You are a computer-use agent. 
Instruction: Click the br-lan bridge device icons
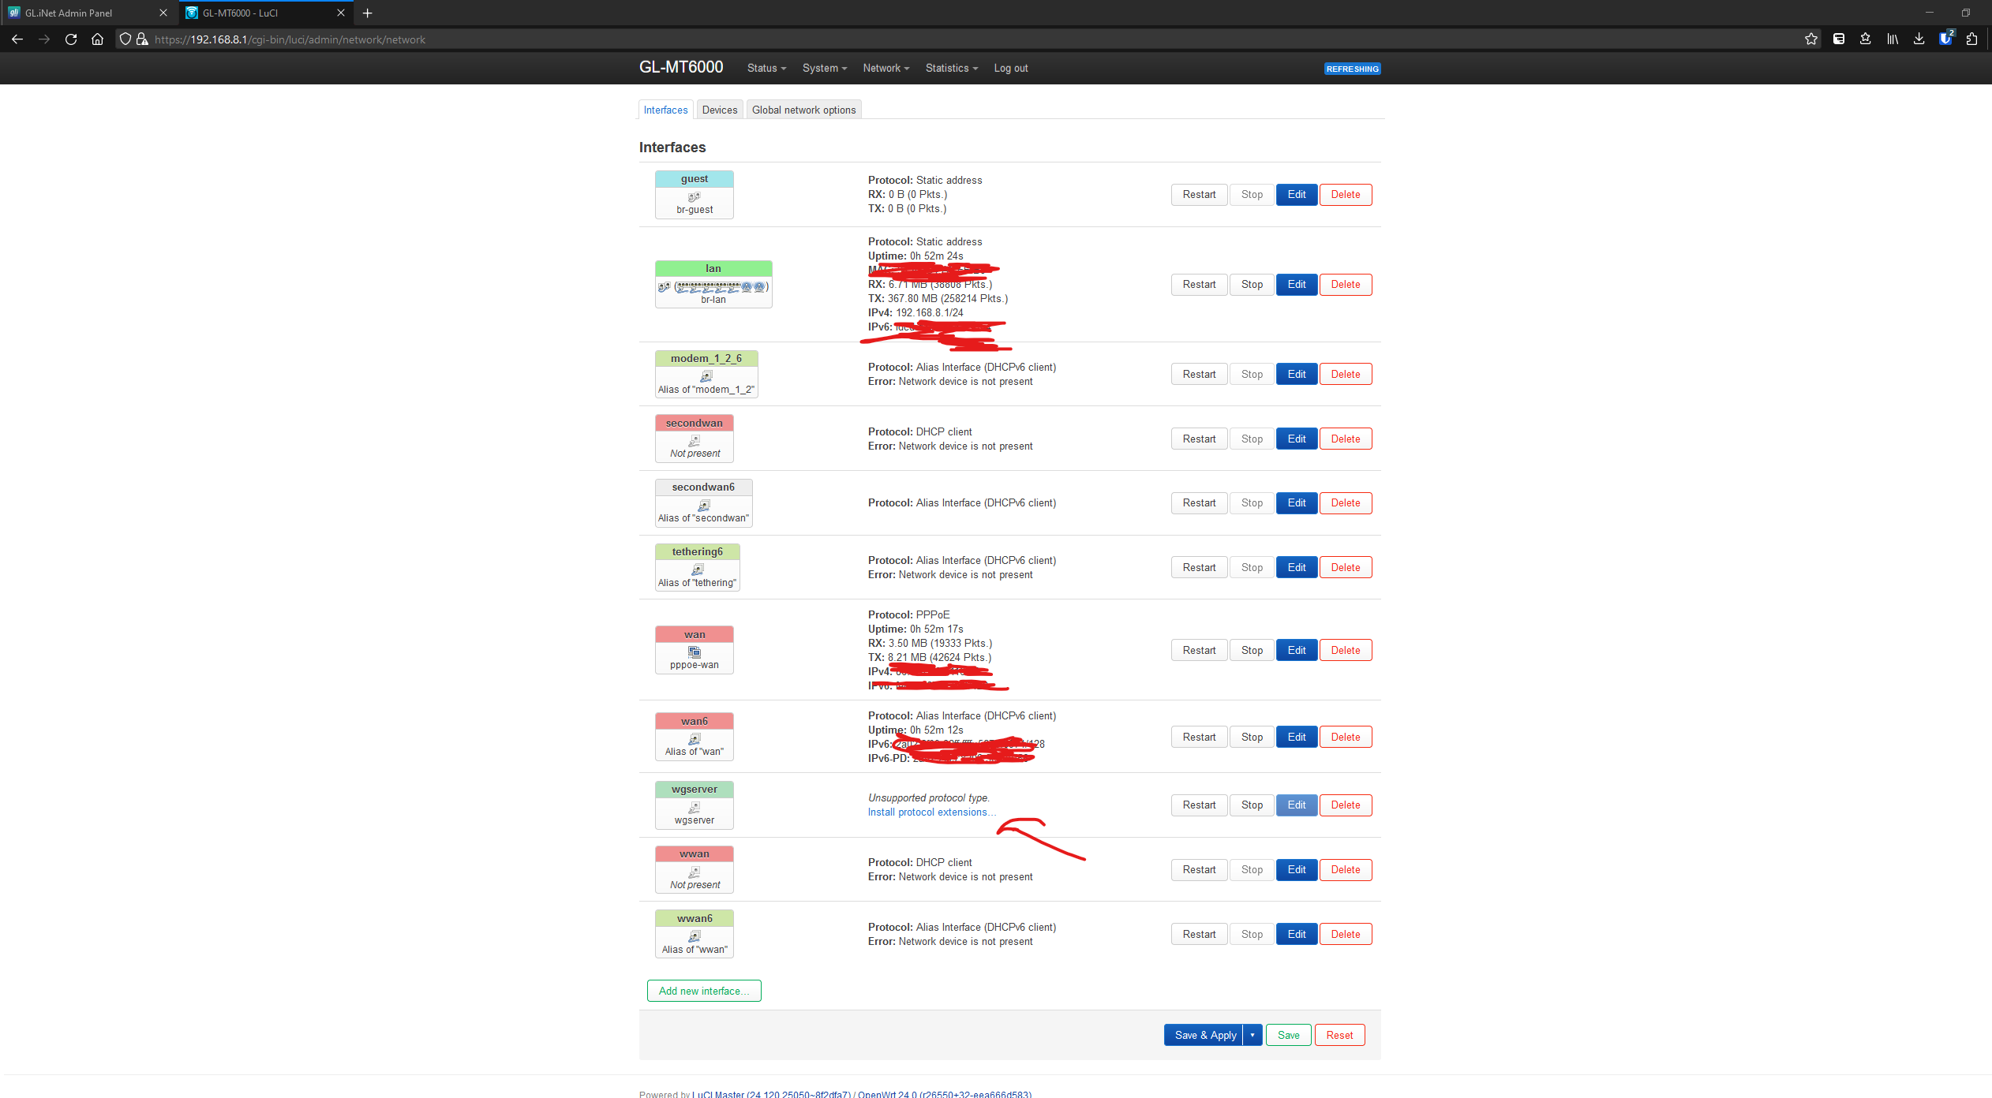713,287
